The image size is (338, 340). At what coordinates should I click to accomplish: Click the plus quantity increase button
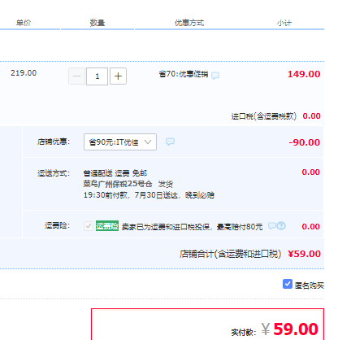pyautogui.click(x=118, y=76)
